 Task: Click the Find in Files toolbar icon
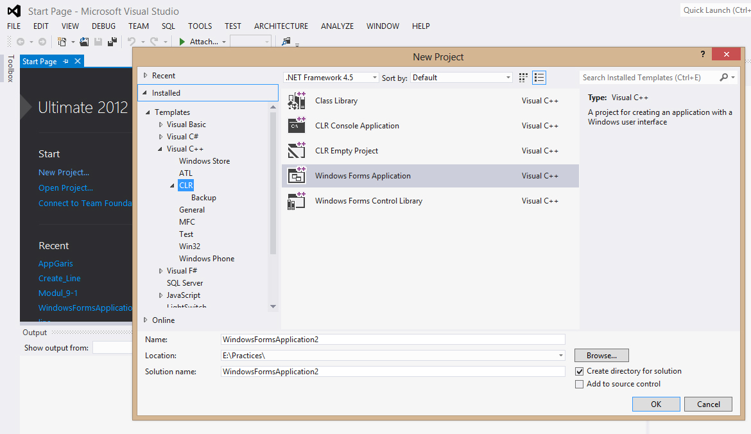(x=286, y=42)
